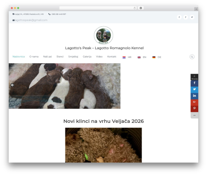Open the Kontakt menu item
This screenshot has height=175, width=207.
(x=112, y=57)
